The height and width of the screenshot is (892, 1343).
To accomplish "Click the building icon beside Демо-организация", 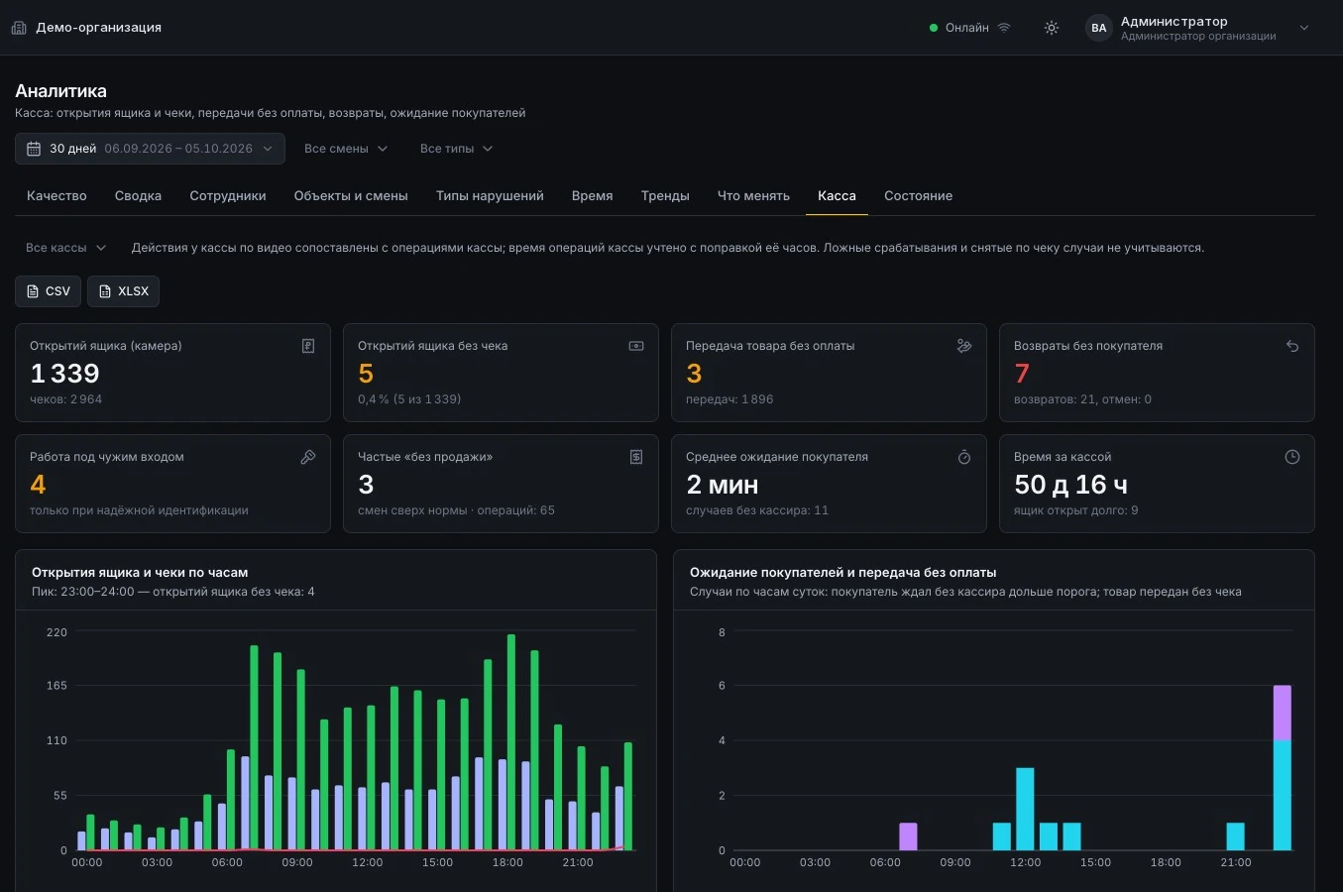I will click(19, 28).
